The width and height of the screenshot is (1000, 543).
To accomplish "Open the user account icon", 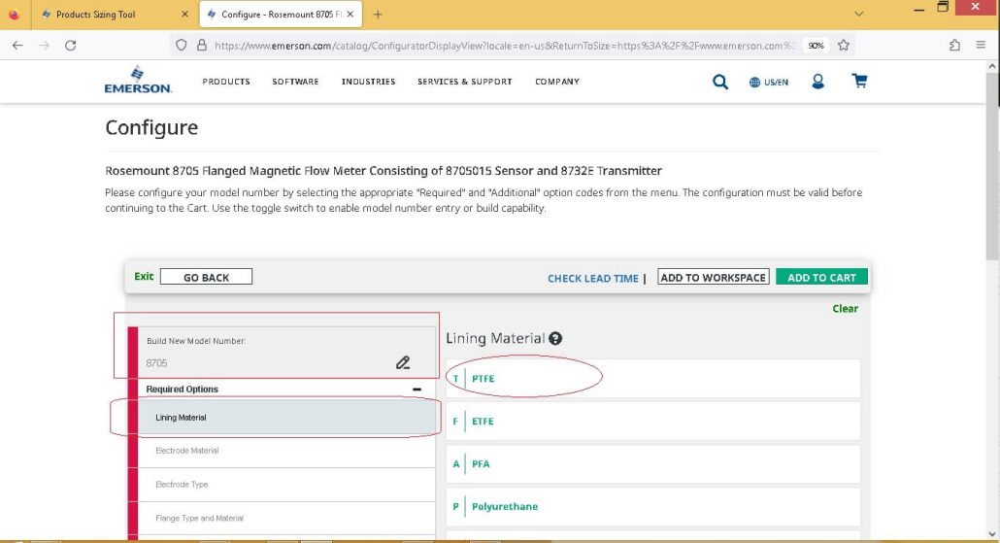I will (x=817, y=81).
